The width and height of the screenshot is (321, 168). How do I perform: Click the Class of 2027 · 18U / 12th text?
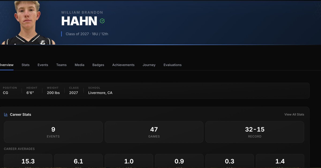[x=87, y=34]
